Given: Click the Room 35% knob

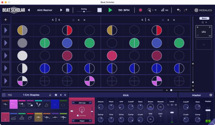Looking at the screenshot, I should (150, 107).
